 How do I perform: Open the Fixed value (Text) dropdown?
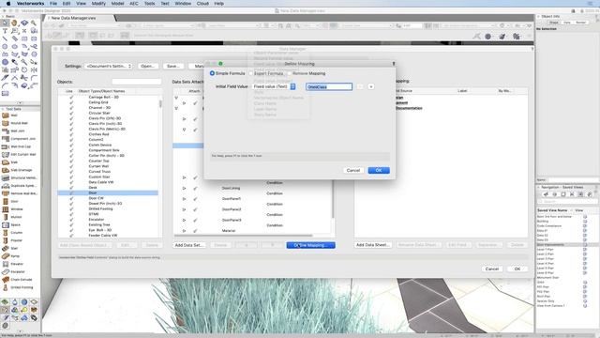point(274,86)
